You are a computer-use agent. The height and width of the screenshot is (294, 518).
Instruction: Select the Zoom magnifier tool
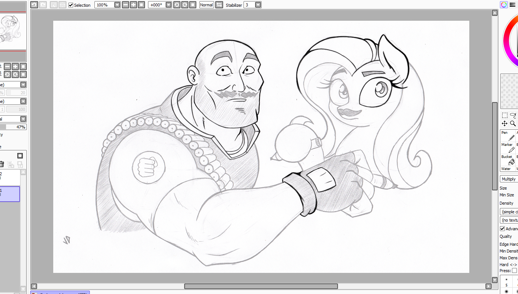coord(513,124)
